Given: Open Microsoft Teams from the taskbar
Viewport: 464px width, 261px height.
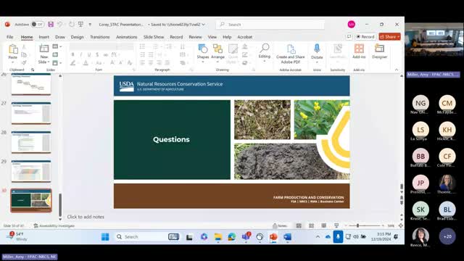Looking at the screenshot, I should 246,237.
